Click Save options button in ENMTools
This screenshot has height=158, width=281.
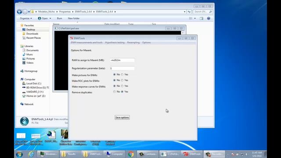tap(122, 118)
